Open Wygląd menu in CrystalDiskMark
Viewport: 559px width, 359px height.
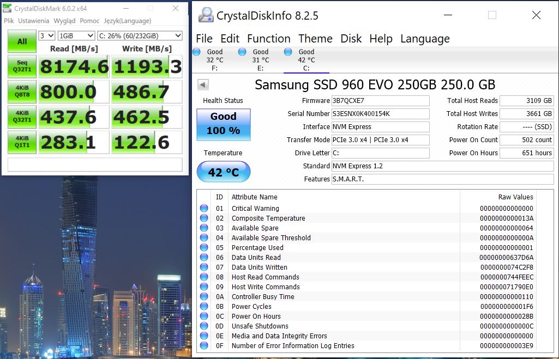click(x=64, y=21)
